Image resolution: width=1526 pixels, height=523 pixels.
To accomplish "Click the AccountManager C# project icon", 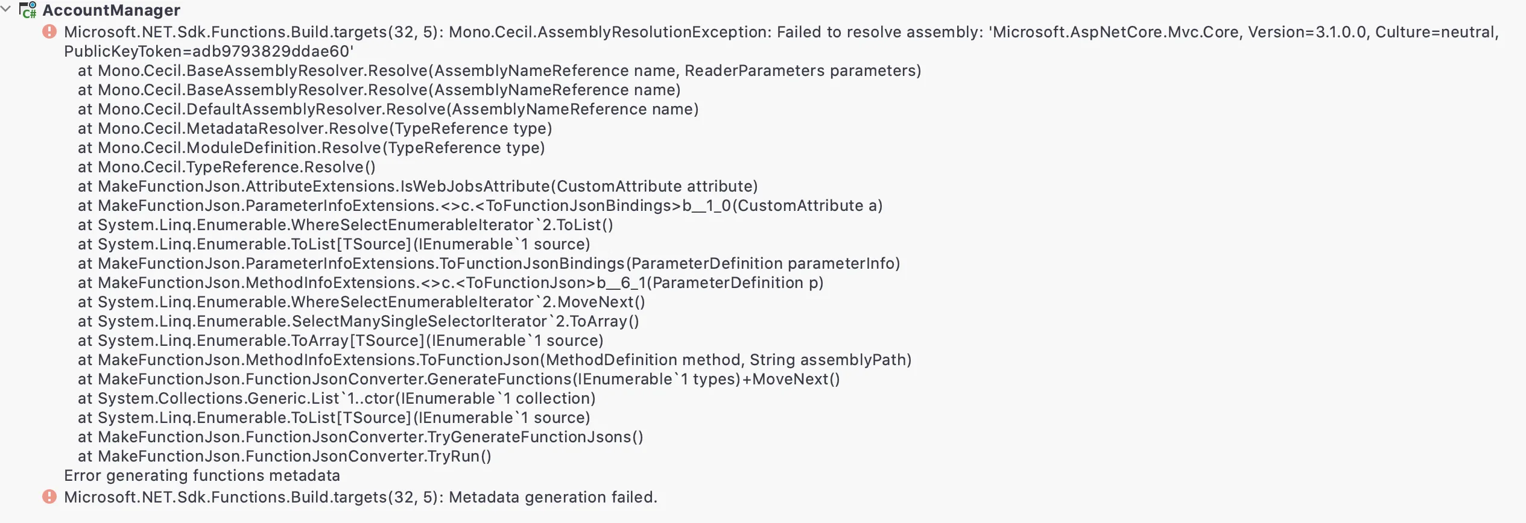I will pyautogui.click(x=28, y=10).
